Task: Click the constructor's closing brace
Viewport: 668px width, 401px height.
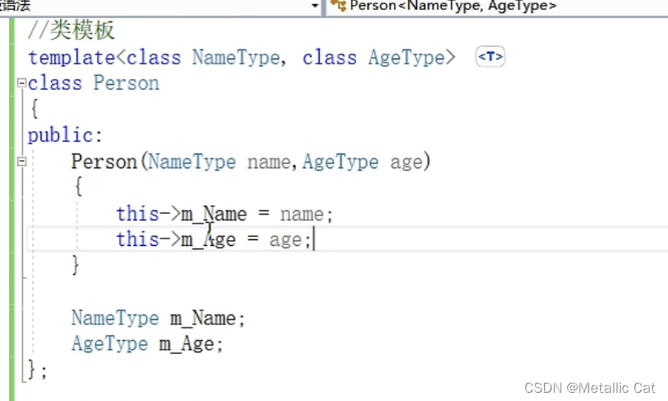Action: click(x=75, y=265)
